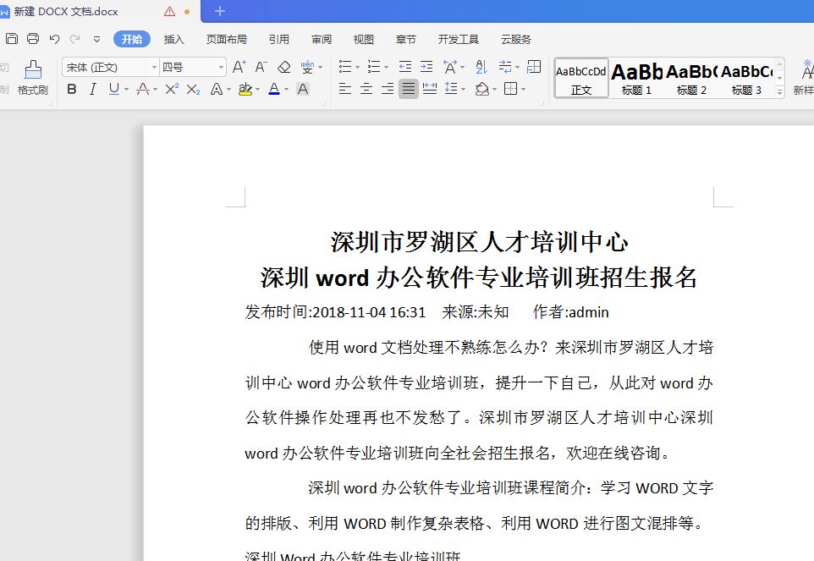Expand the underline style dropdown arrow
The image size is (814, 561).
tap(126, 90)
